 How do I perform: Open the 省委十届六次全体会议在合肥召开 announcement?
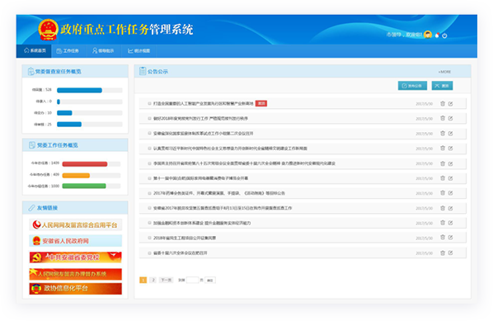[181, 253]
